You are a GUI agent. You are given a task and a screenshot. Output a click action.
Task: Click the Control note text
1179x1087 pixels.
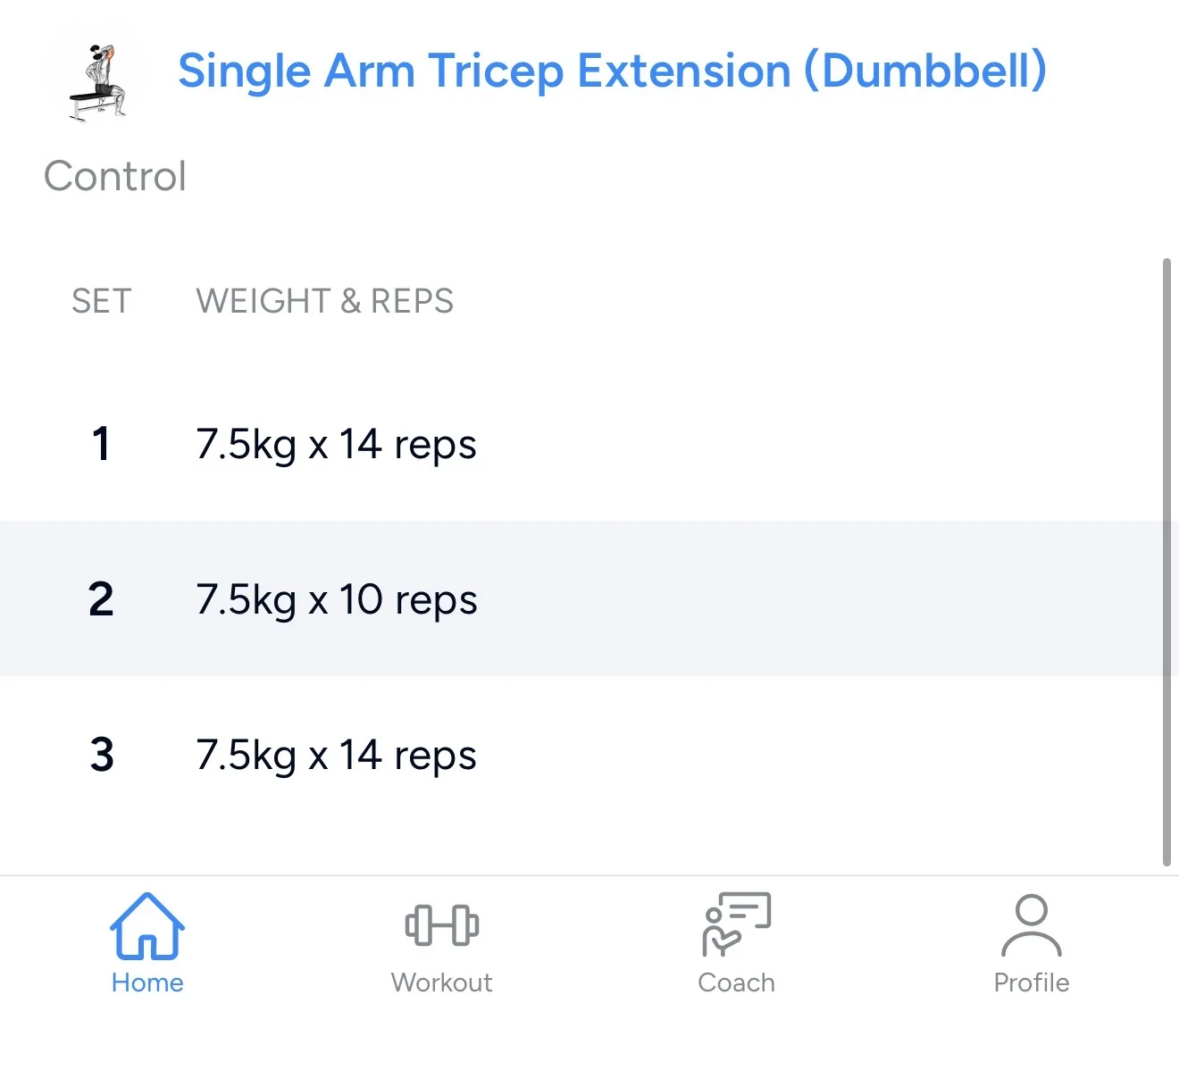click(115, 176)
